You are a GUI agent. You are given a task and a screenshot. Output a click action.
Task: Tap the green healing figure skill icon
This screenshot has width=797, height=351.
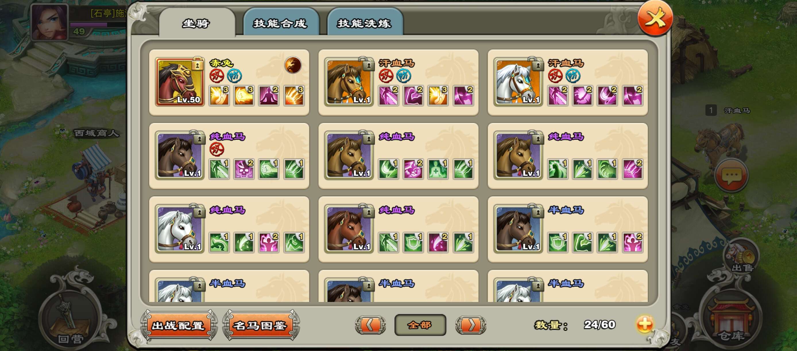tap(438, 169)
